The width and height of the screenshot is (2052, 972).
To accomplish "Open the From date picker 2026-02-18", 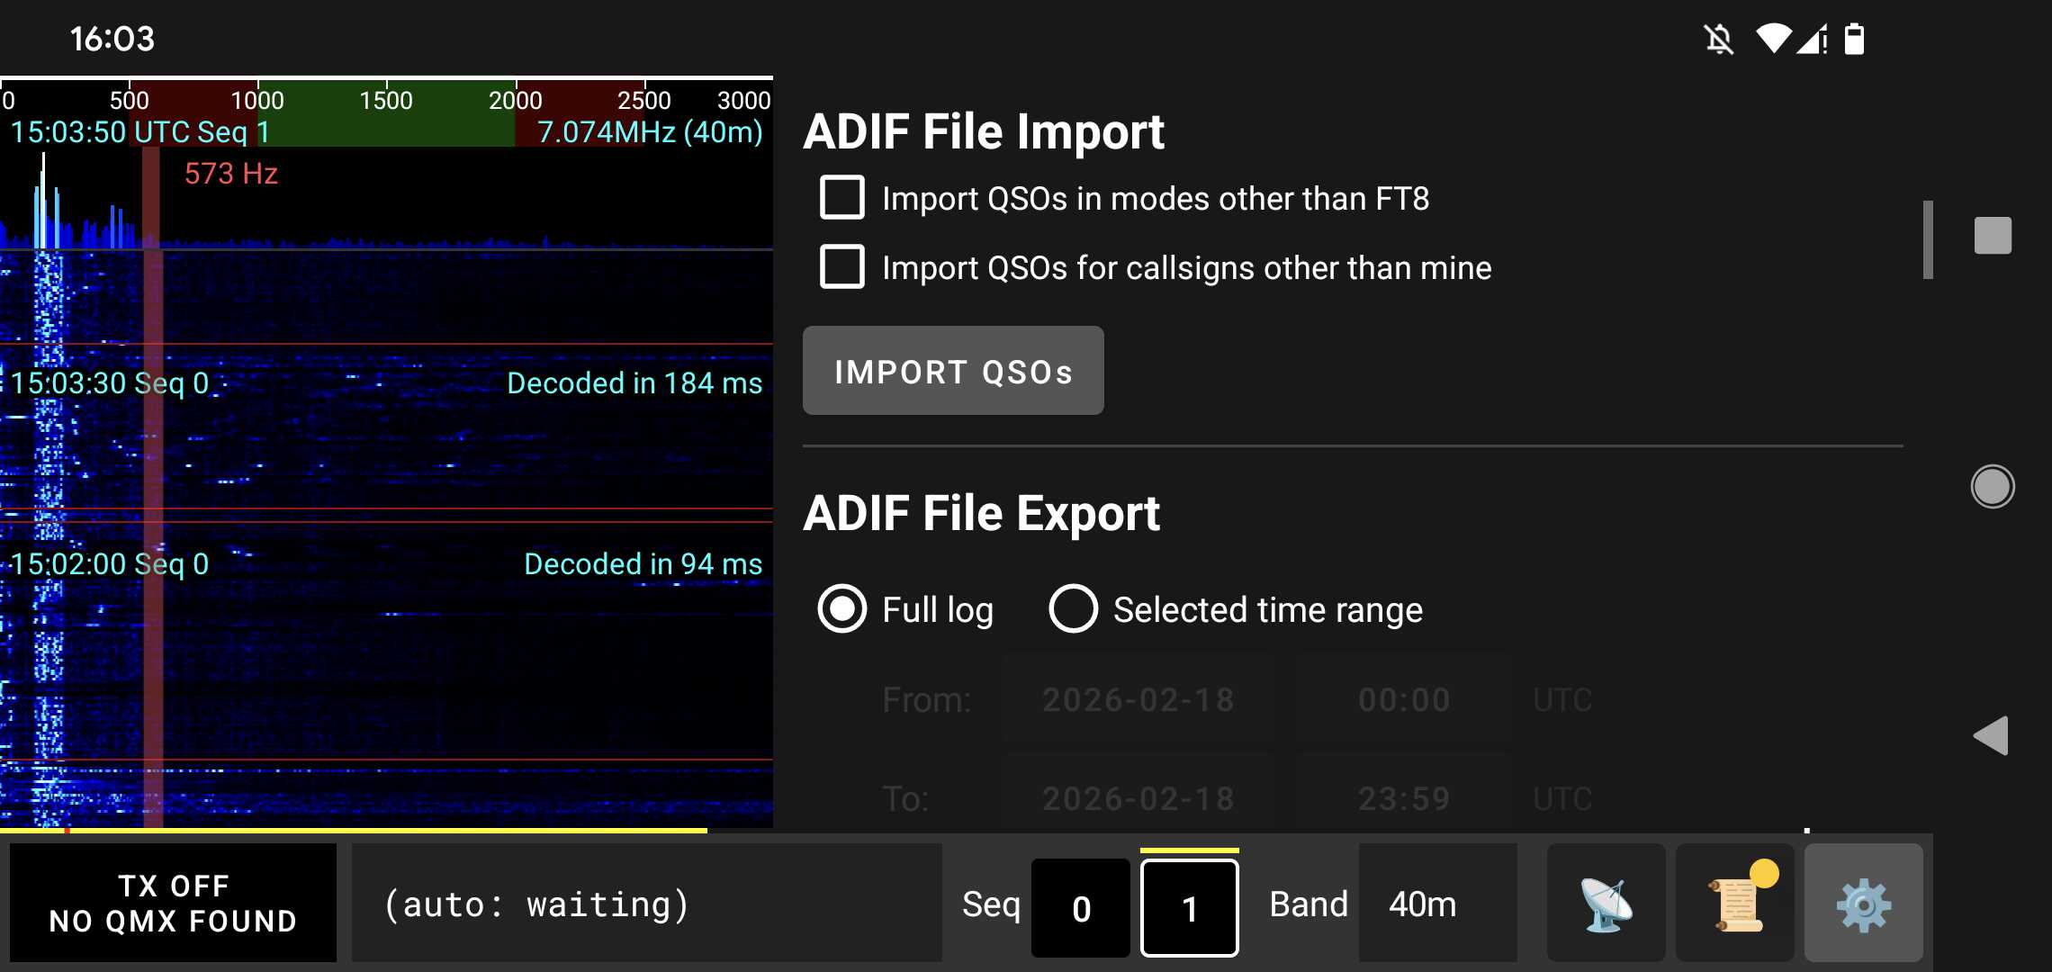I will click(1138, 699).
